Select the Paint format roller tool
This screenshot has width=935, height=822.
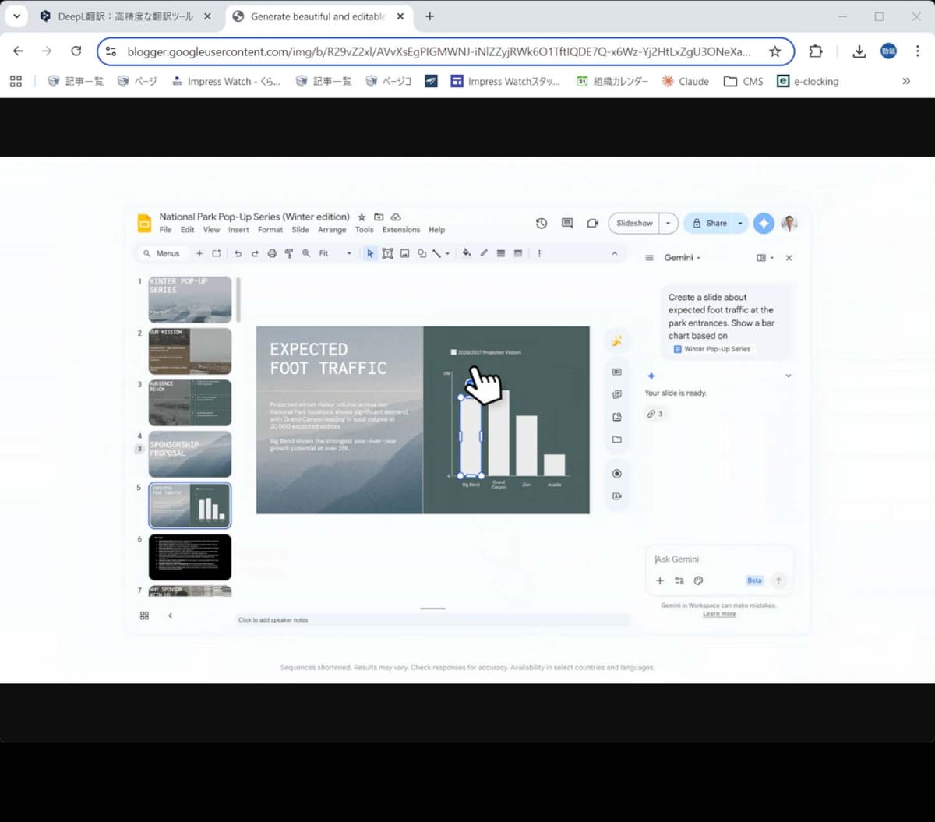click(x=289, y=253)
